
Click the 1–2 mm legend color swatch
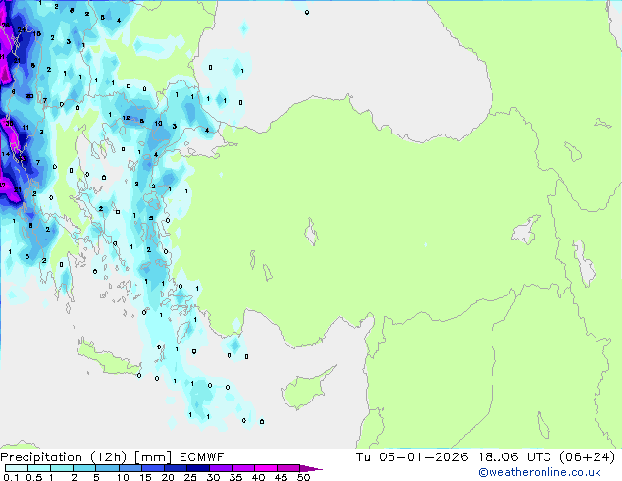62,468
